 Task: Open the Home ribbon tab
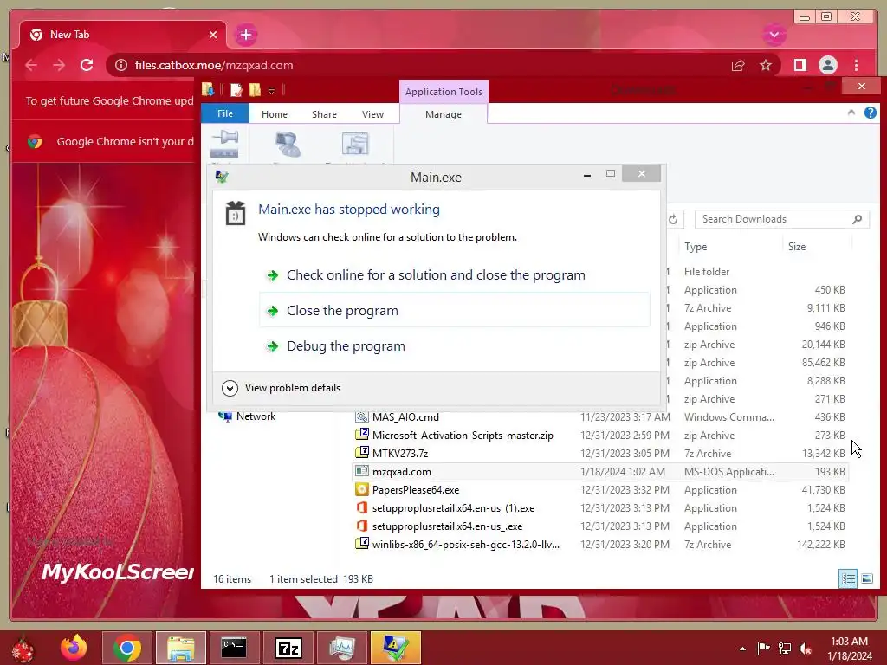click(275, 114)
